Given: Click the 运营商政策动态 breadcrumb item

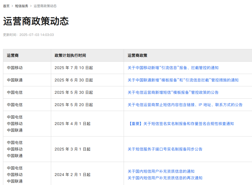Looking at the screenshot, I should [45, 6].
